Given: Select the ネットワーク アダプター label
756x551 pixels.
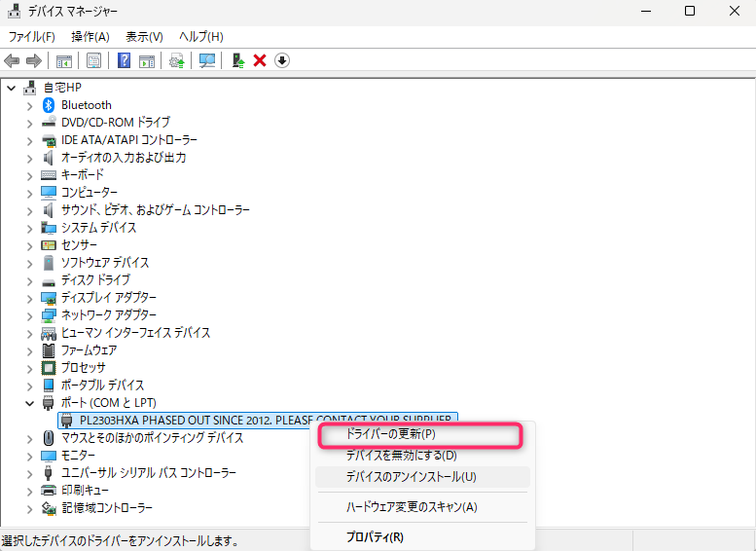Looking at the screenshot, I should click(108, 315).
